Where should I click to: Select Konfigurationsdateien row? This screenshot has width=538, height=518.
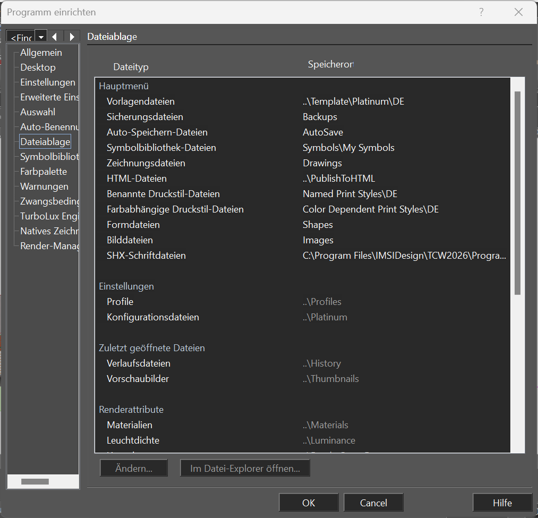(x=303, y=317)
